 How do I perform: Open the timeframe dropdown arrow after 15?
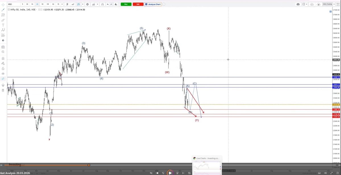point(62,4)
